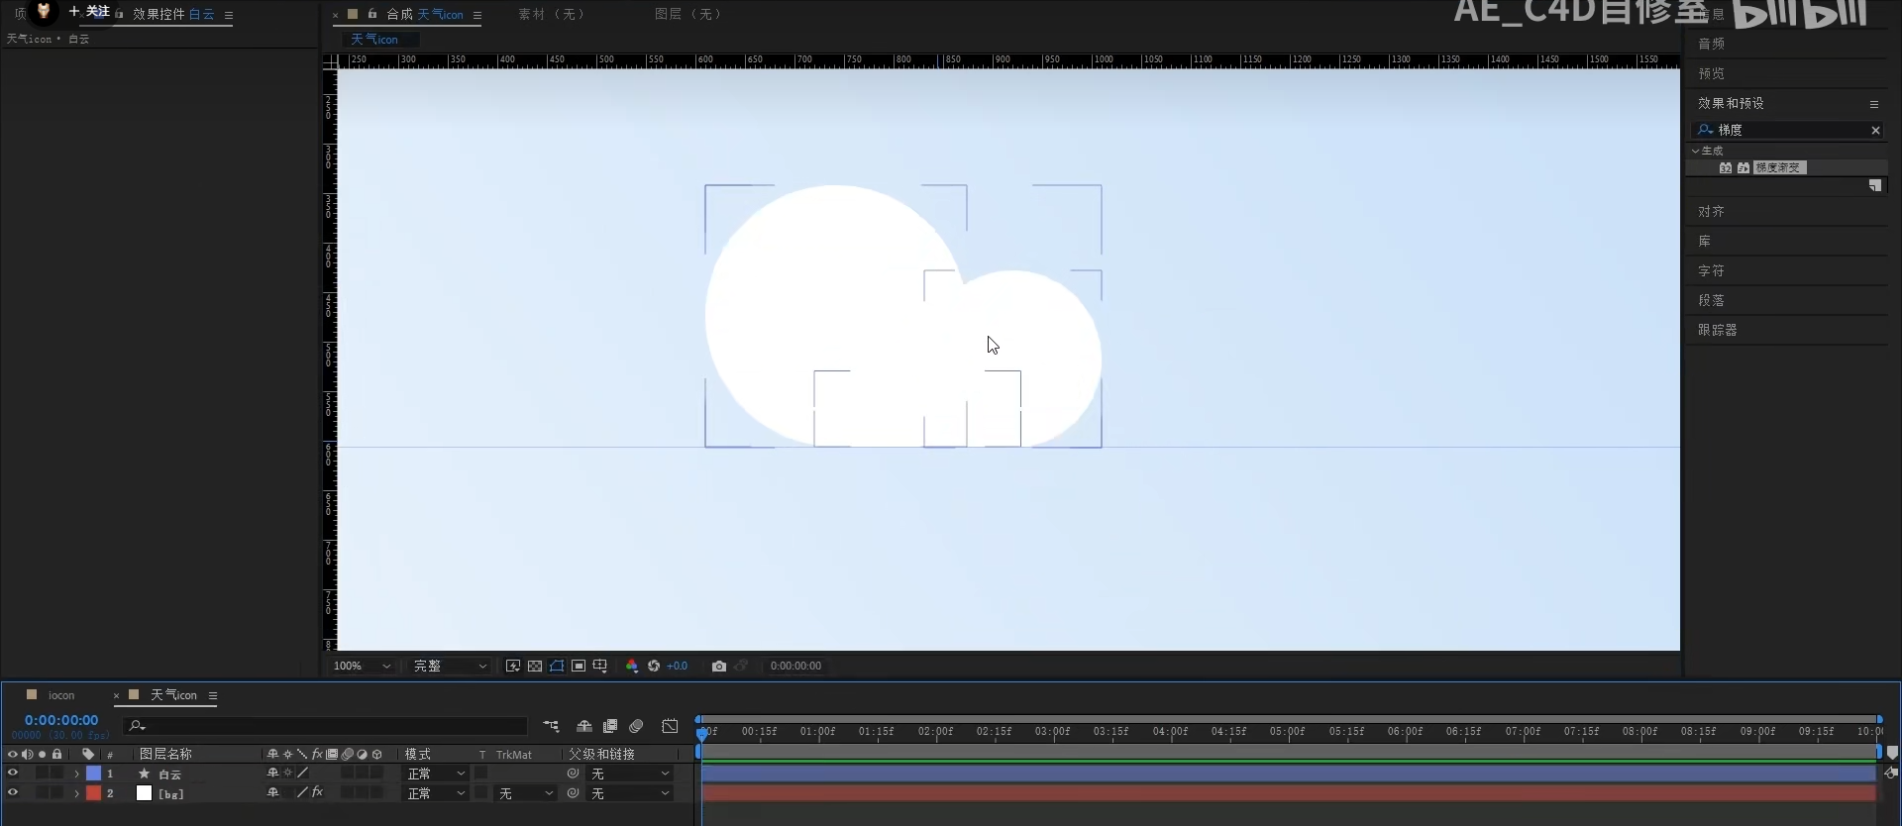Expand the bg layer properties

pyautogui.click(x=76, y=793)
